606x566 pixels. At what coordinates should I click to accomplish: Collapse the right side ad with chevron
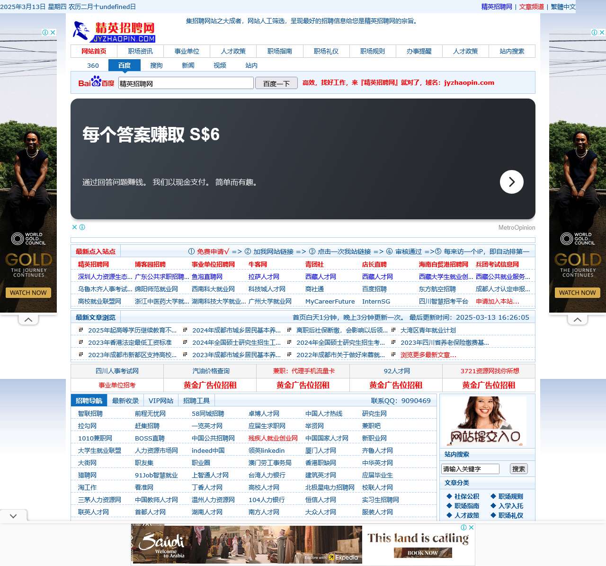tap(578, 320)
